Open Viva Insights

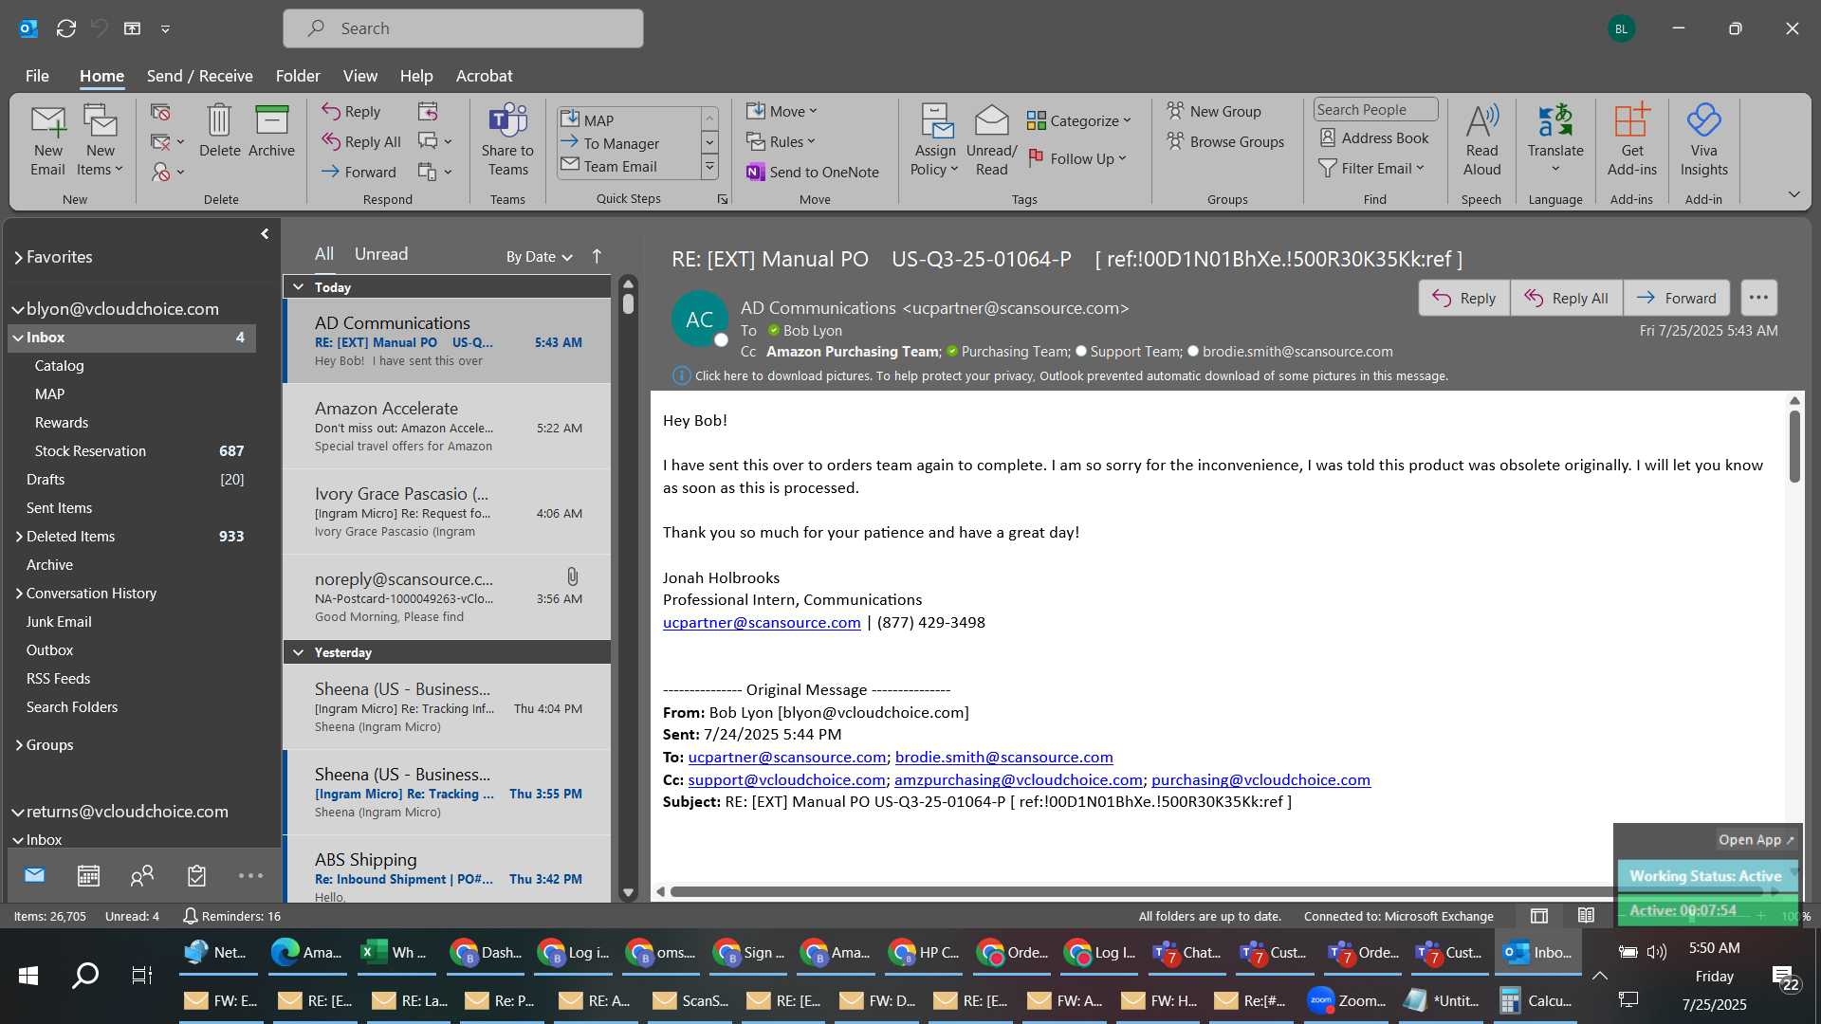point(1703,140)
